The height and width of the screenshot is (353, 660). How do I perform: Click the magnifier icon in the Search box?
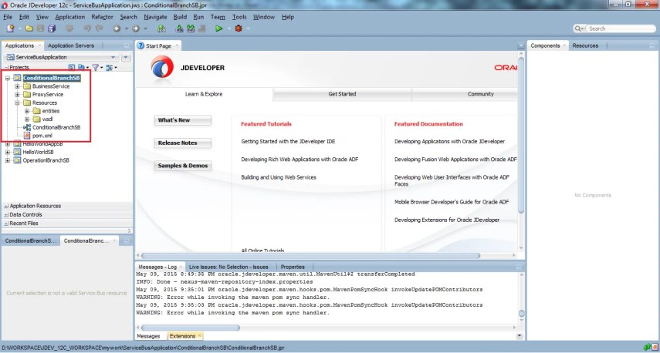point(578,29)
